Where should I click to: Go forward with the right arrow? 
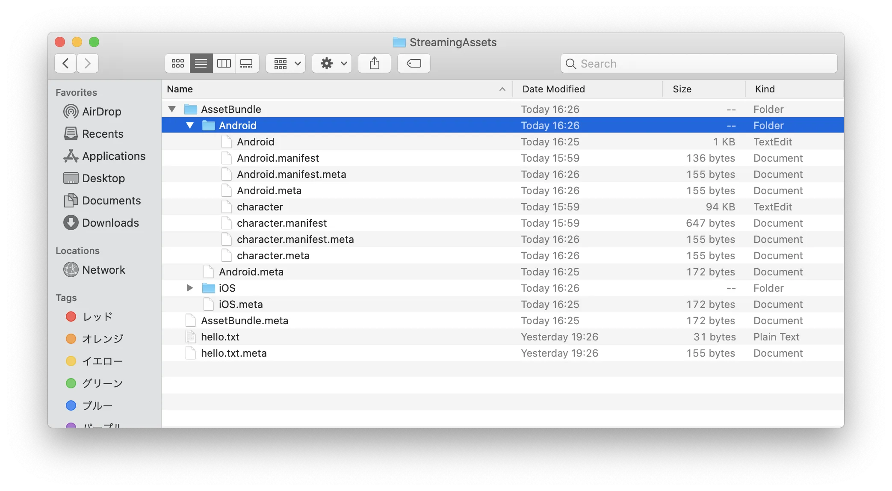(x=88, y=64)
